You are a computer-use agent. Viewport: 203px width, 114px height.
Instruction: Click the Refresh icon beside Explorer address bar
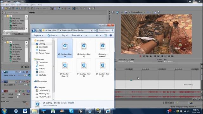point(95,30)
